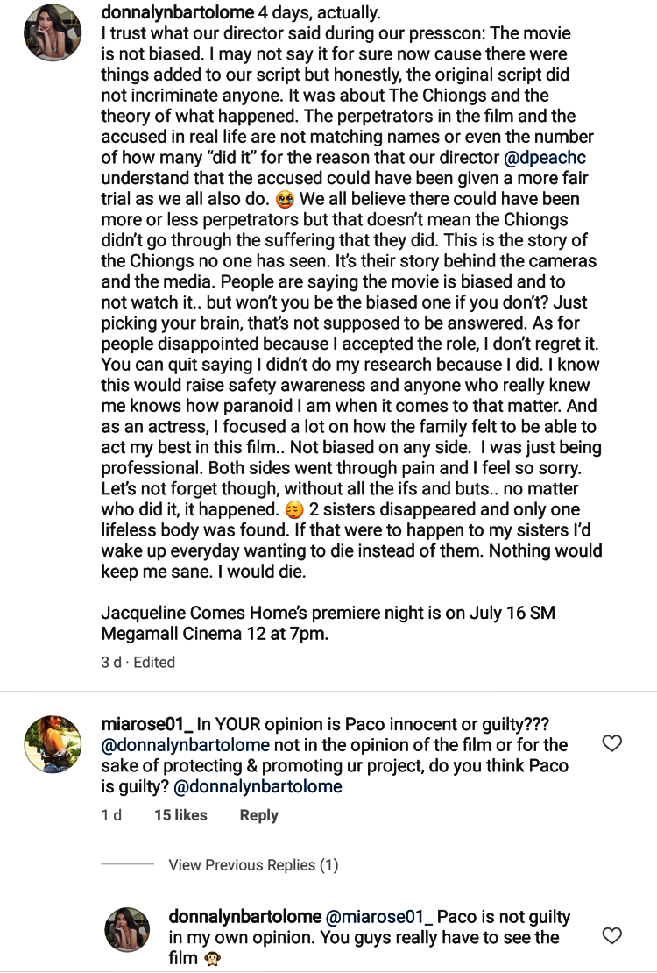This screenshot has height=973, width=657.
Task: Click the Jacqueline Comes Home premiere night line
Action: pos(328,613)
